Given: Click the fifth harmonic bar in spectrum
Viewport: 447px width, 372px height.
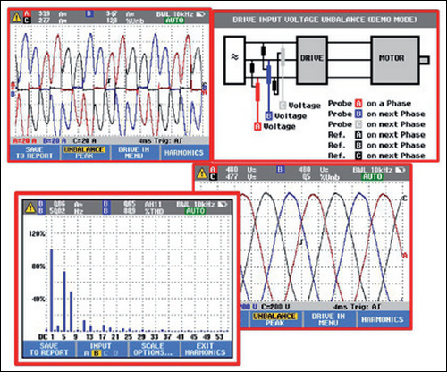Looking at the screenshot, I should click(x=64, y=301).
